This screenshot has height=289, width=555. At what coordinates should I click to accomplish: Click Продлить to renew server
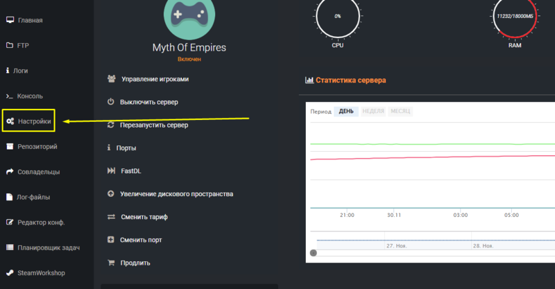point(135,263)
